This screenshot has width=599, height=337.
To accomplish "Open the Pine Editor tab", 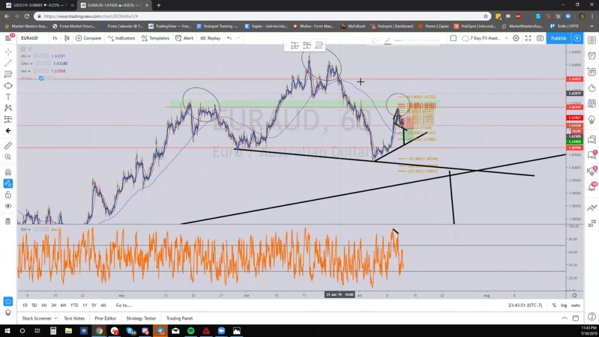I will click(x=105, y=318).
